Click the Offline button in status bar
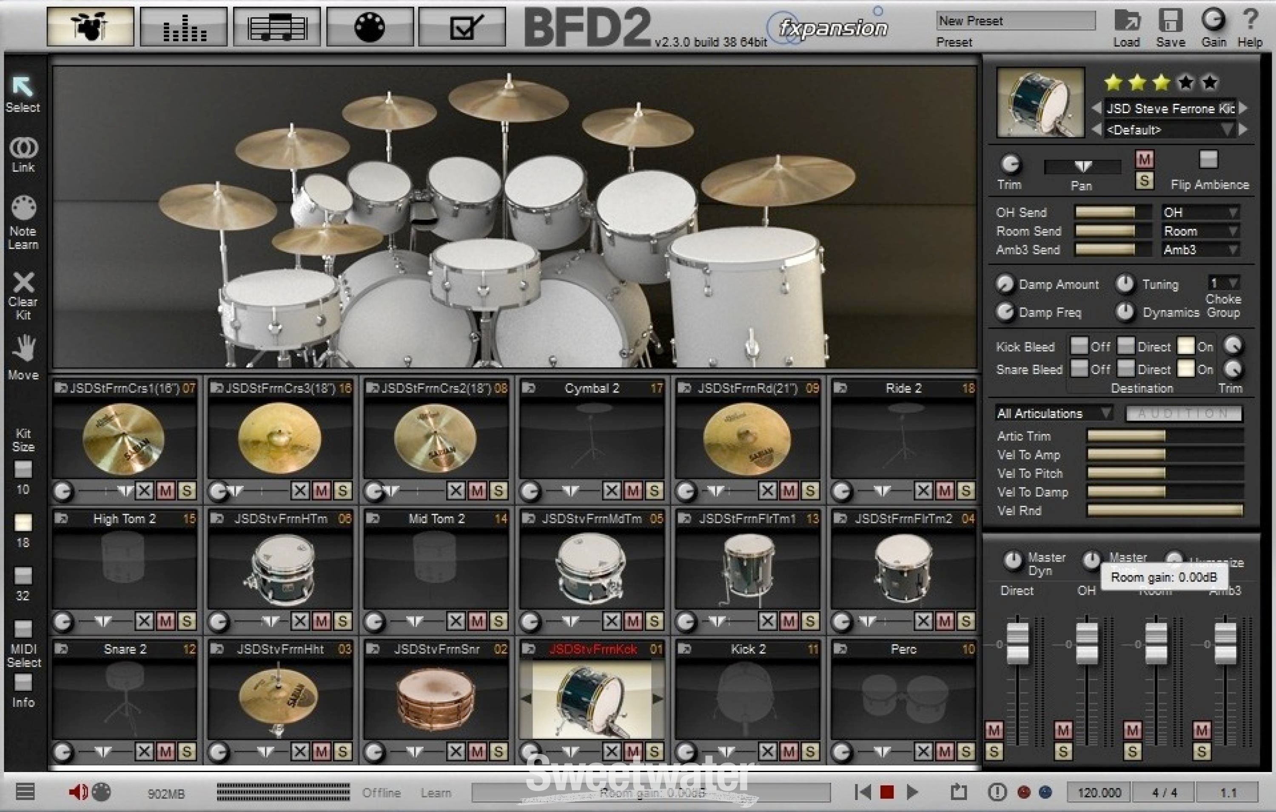 coord(381,792)
